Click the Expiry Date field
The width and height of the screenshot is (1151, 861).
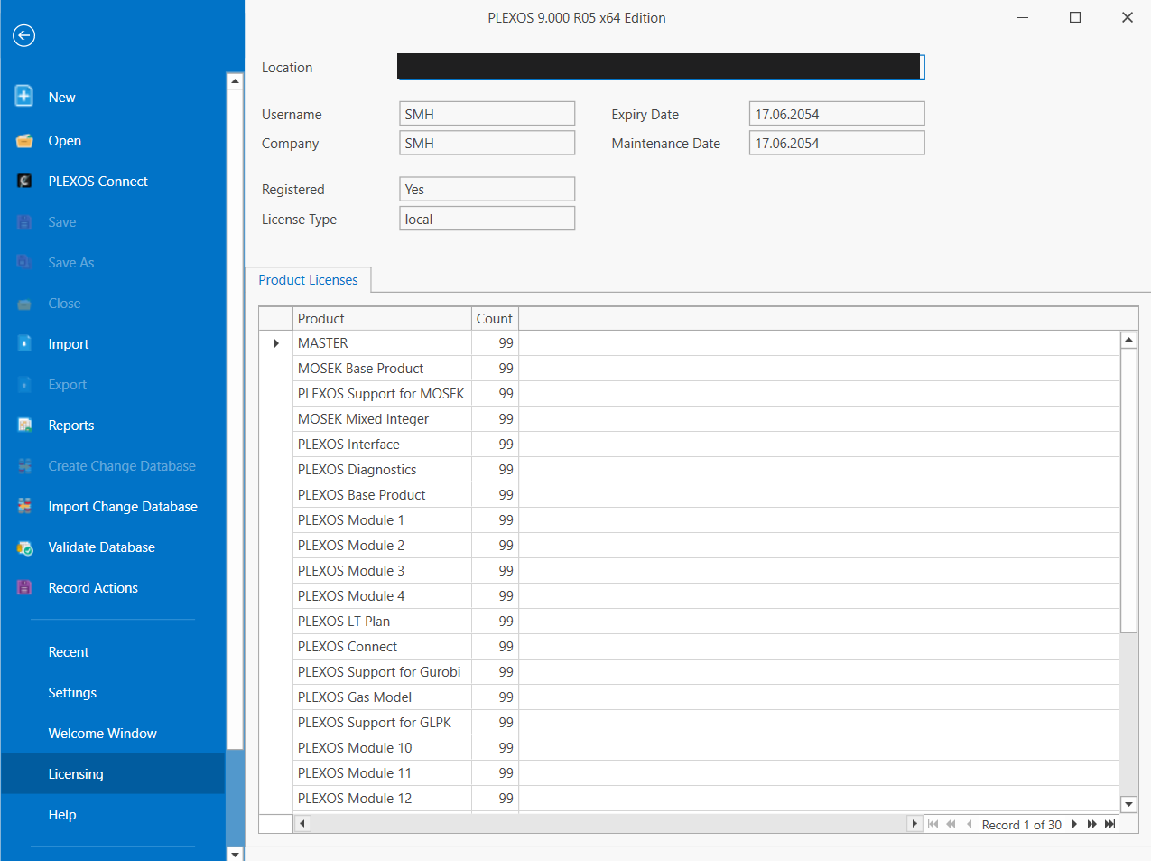(x=836, y=113)
